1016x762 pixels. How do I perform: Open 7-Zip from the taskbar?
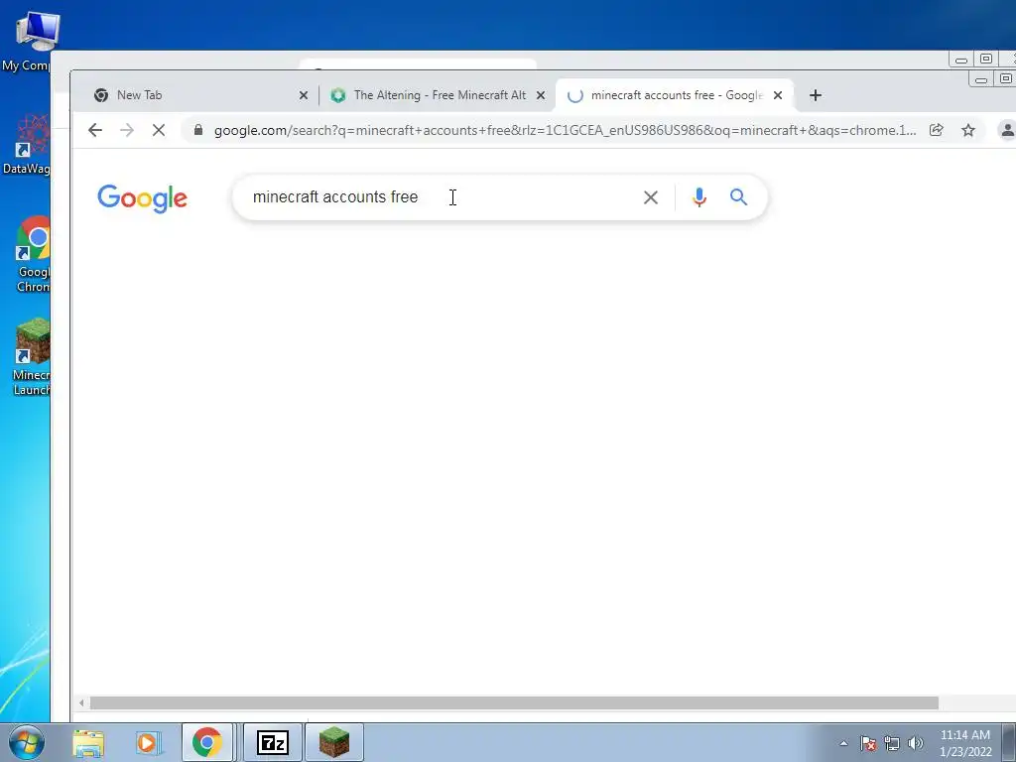coord(272,742)
